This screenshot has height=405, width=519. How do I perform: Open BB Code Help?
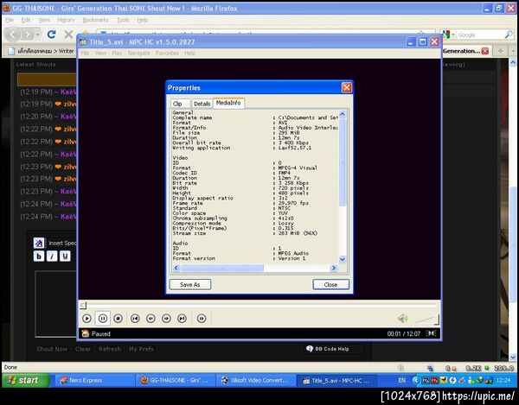tap(332, 349)
